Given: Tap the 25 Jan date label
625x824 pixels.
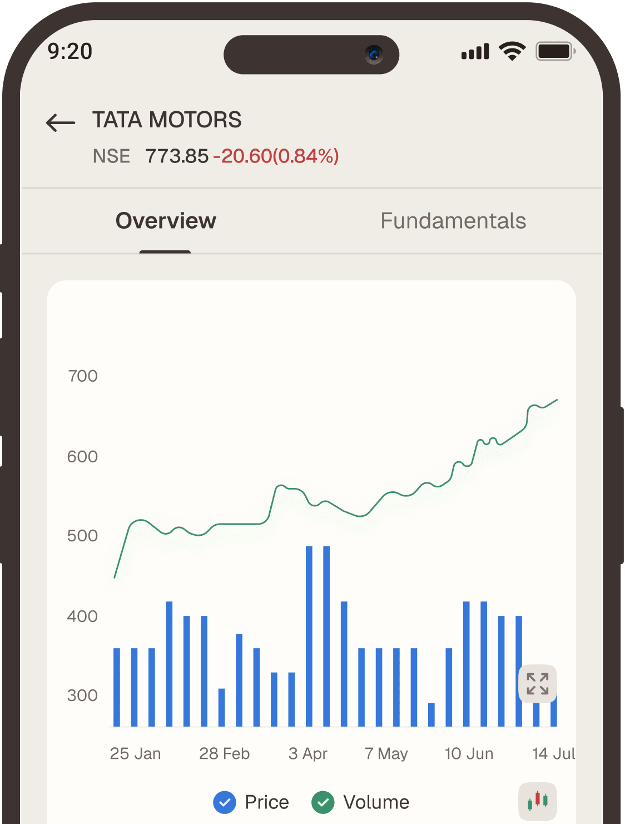Looking at the screenshot, I should point(135,753).
